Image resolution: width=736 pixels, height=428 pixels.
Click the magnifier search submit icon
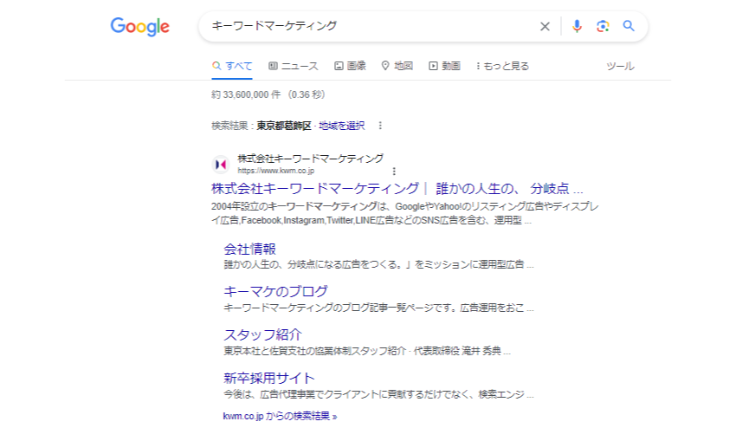coord(629,26)
